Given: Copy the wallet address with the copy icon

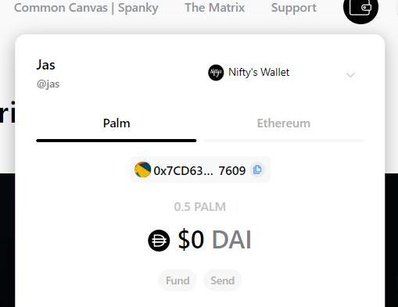Looking at the screenshot, I should (257, 170).
